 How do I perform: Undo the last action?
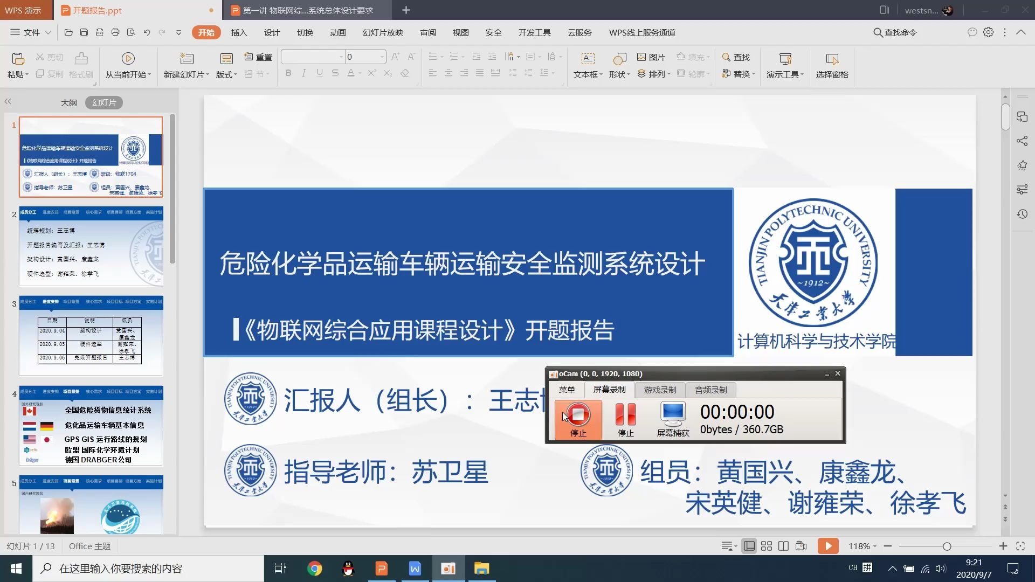[x=147, y=32]
